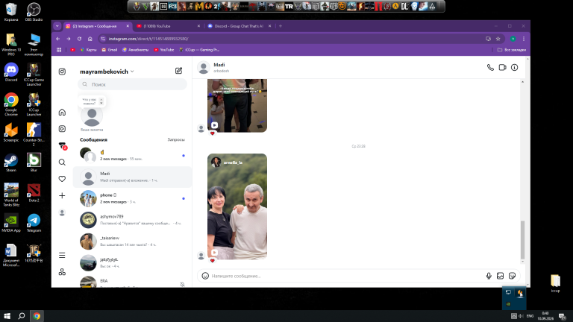Open ERA conversation in list
This screenshot has height=322, width=573.
[132, 282]
